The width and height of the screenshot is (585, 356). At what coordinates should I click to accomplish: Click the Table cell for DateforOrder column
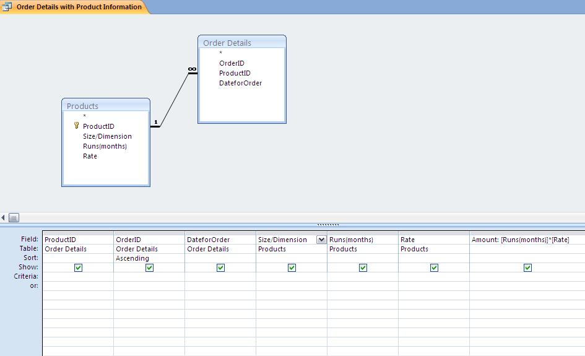click(x=220, y=249)
